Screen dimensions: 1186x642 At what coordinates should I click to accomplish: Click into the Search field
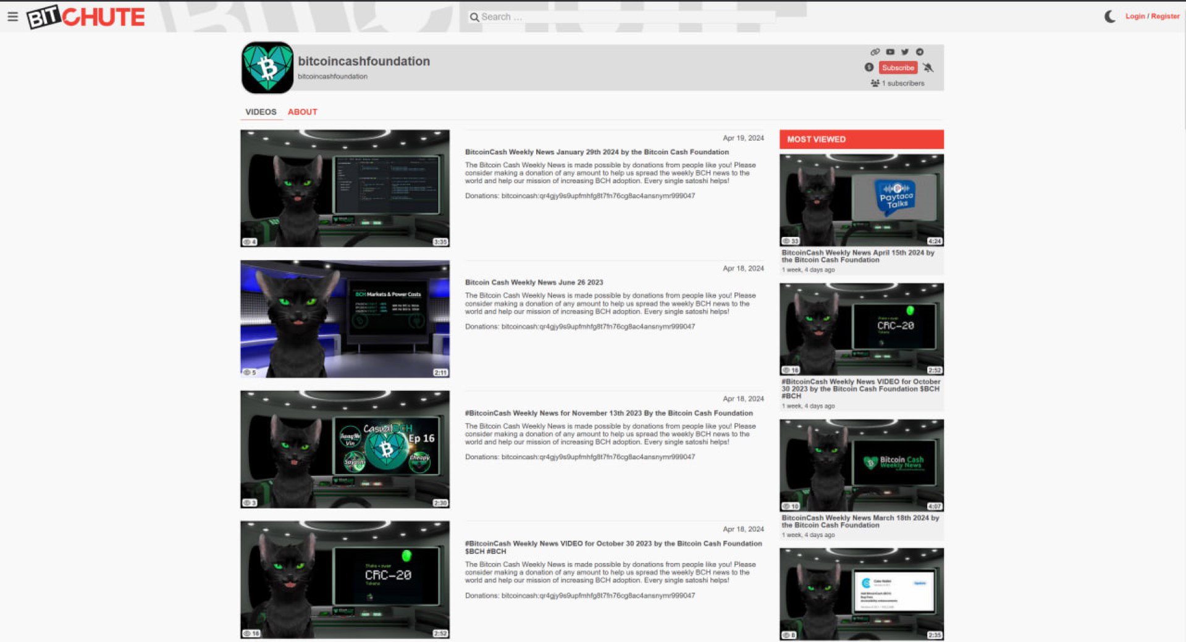pyautogui.click(x=623, y=17)
